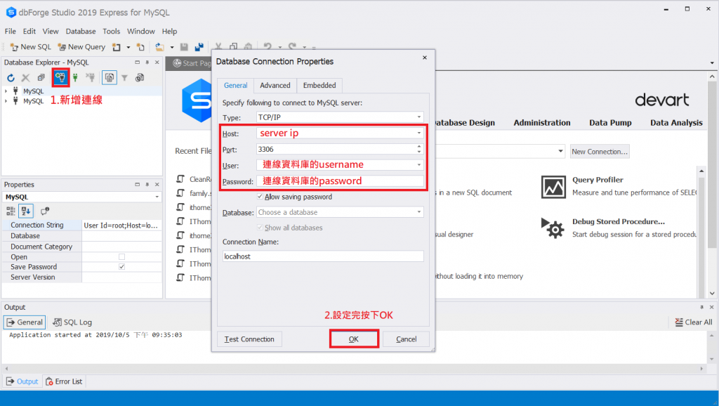Open the connection dropdown beside New Connection
Image resolution: width=719 pixels, height=406 pixels.
[560, 151]
